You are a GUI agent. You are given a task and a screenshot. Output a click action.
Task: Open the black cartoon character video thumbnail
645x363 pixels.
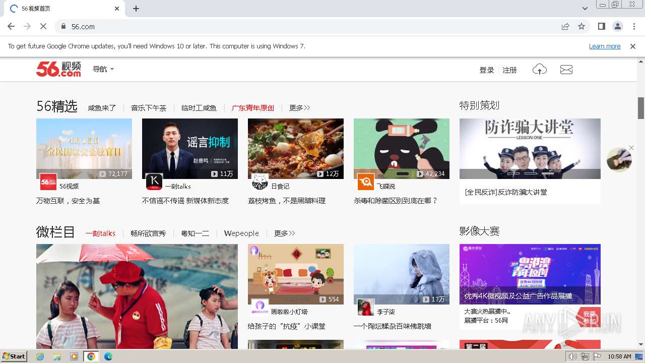click(x=402, y=149)
